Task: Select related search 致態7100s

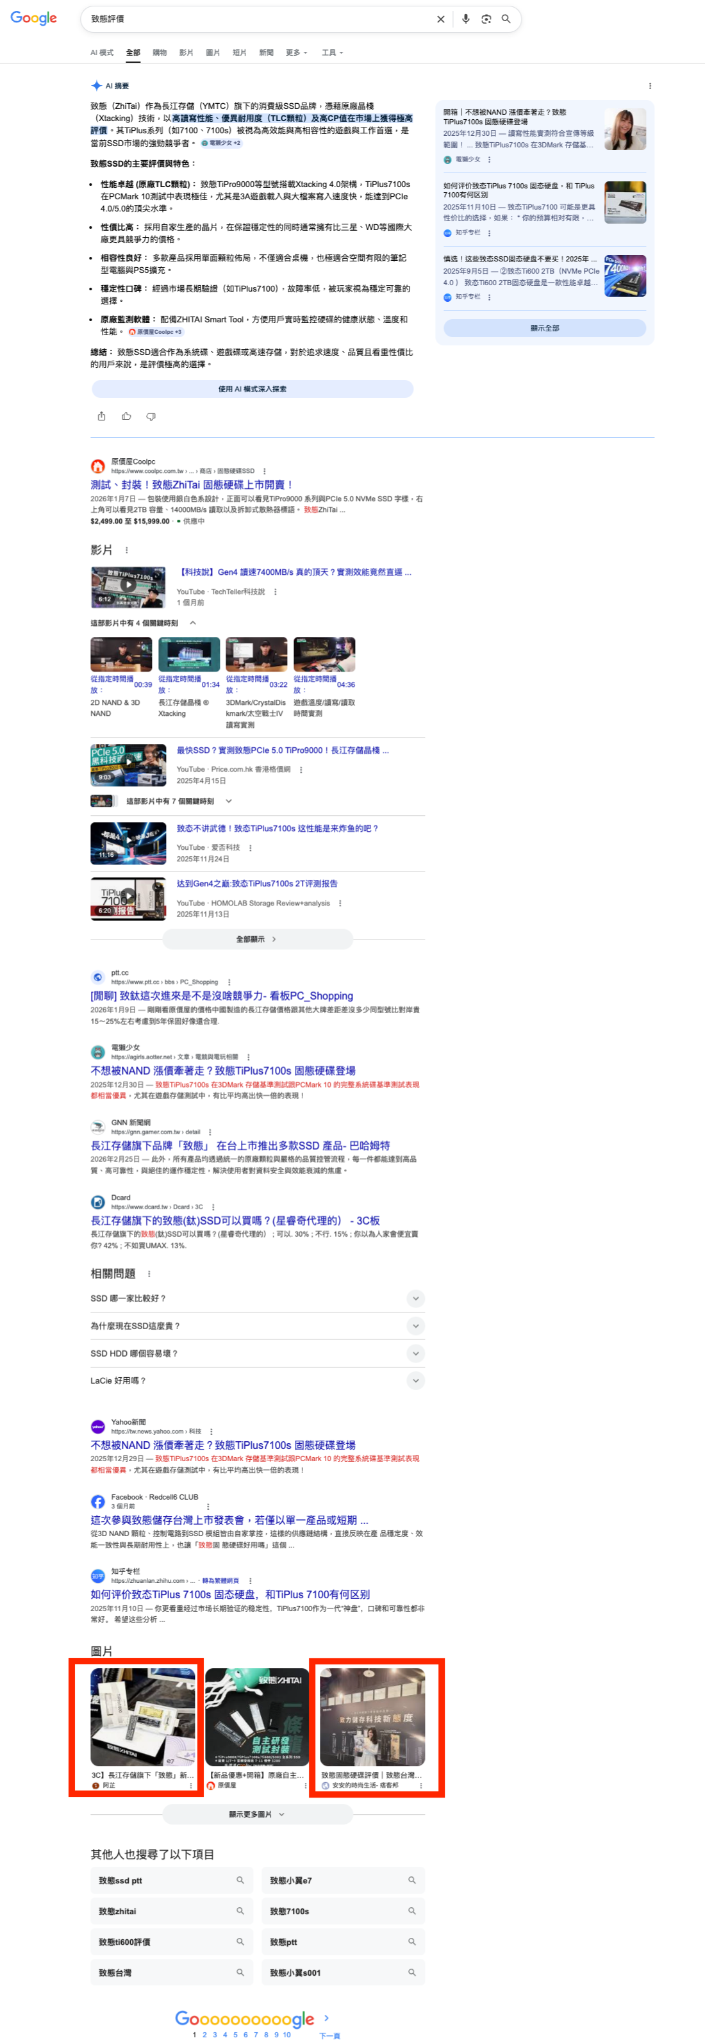Action: pos(344,1912)
